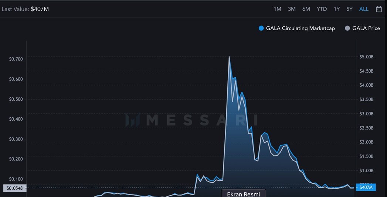Show year-to-date with YTD
This screenshot has height=197, width=387.
(x=322, y=9)
